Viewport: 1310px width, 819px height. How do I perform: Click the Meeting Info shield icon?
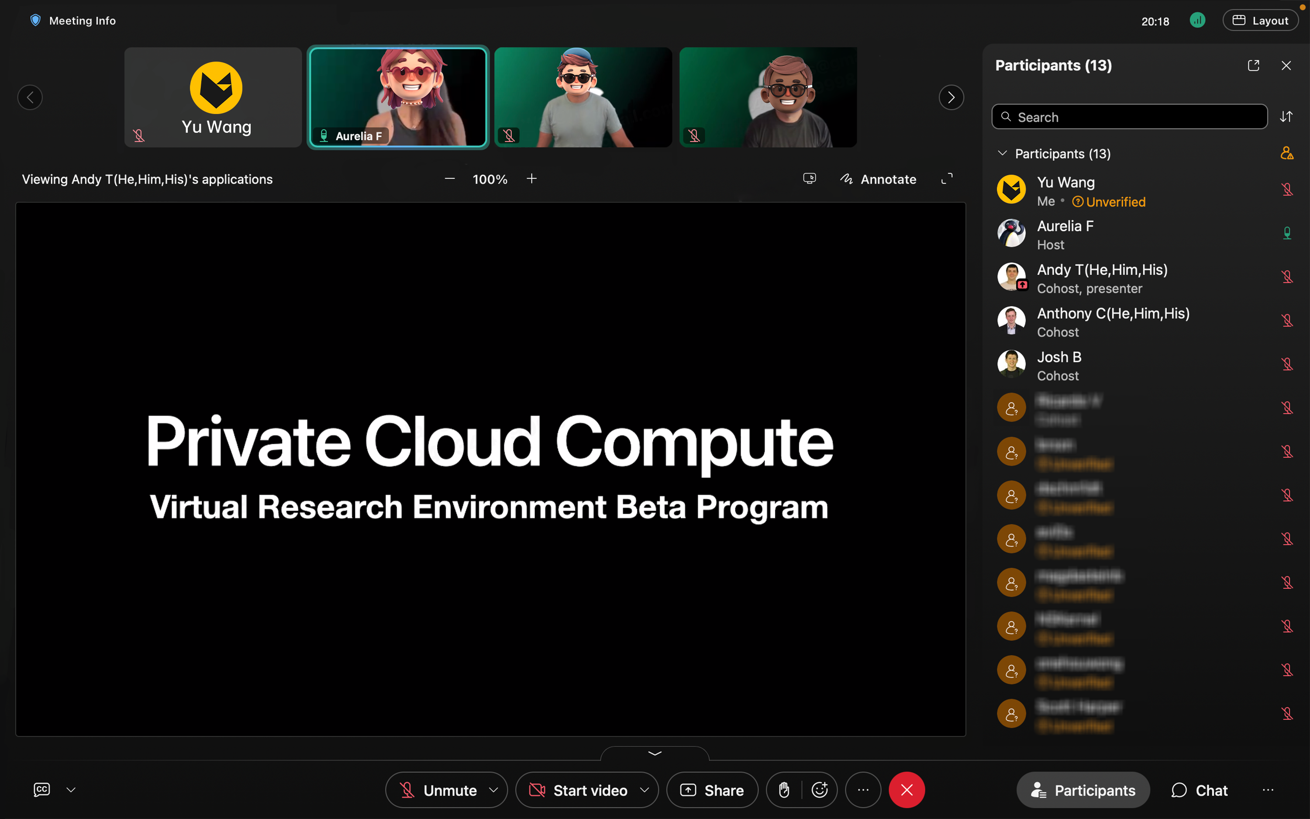click(x=36, y=21)
